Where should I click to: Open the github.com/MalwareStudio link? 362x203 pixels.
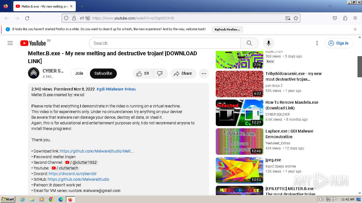tap(78, 179)
